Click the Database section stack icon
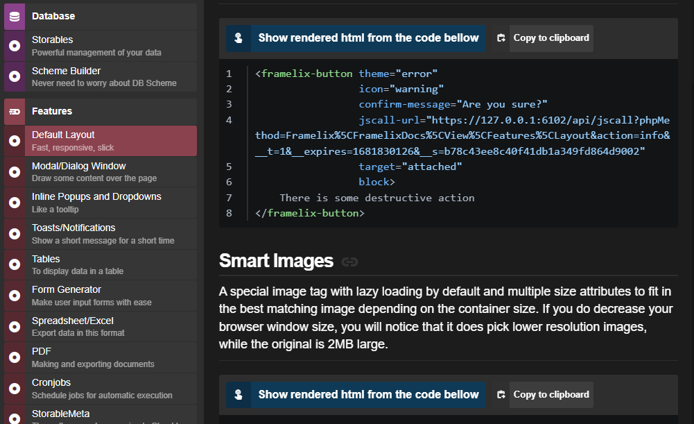This screenshot has width=694, height=424. click(x=15, y=17)
